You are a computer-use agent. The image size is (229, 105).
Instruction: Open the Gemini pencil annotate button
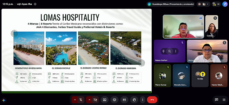(225, 4)
